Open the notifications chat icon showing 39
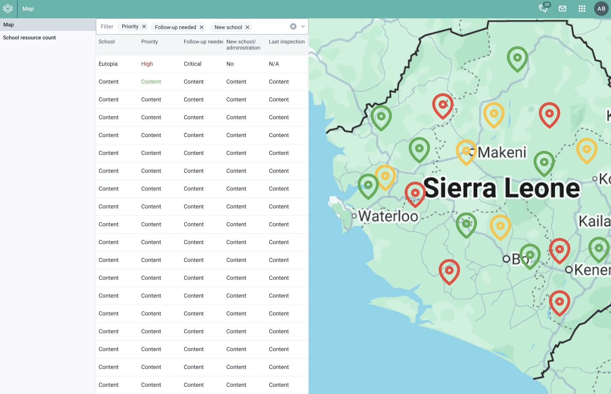 543,8
